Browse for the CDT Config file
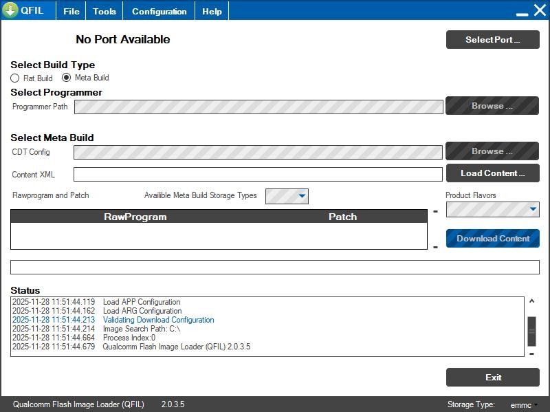This screenshot has height=412, width=550. point(492,151)
